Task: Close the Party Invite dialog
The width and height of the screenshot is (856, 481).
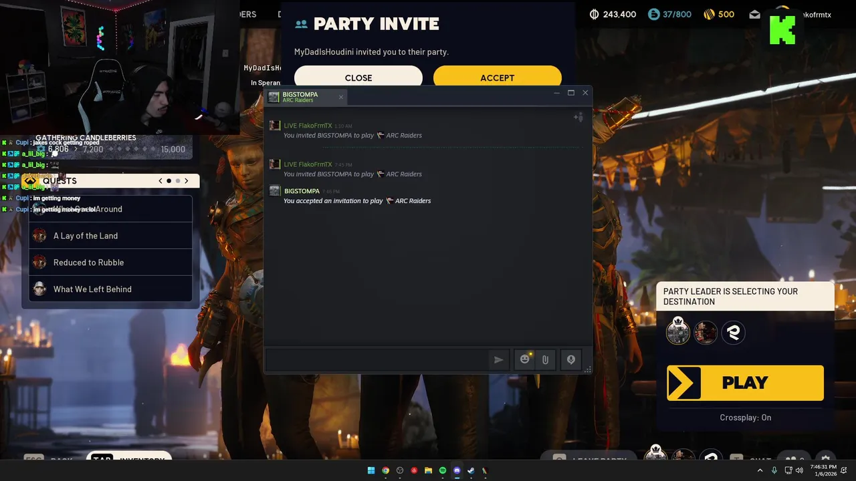Action: pyautogui.click(x=358, y=77)
